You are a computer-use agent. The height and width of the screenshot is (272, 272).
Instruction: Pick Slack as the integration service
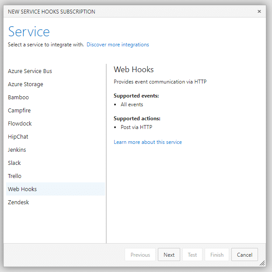[x=56, y=163]
